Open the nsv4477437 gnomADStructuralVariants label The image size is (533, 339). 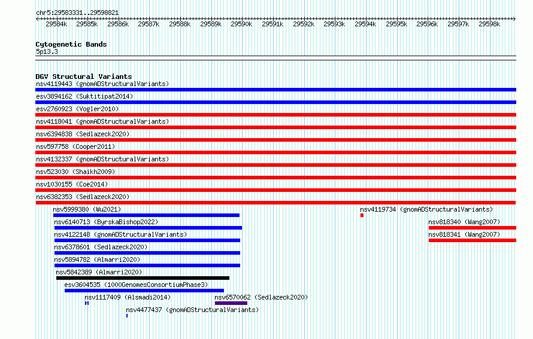192,310
